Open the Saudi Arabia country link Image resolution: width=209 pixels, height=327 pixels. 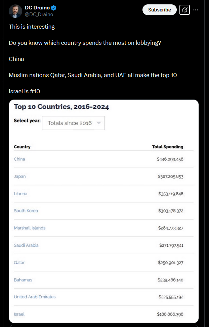pyautogui.click(x=26, y=245)
